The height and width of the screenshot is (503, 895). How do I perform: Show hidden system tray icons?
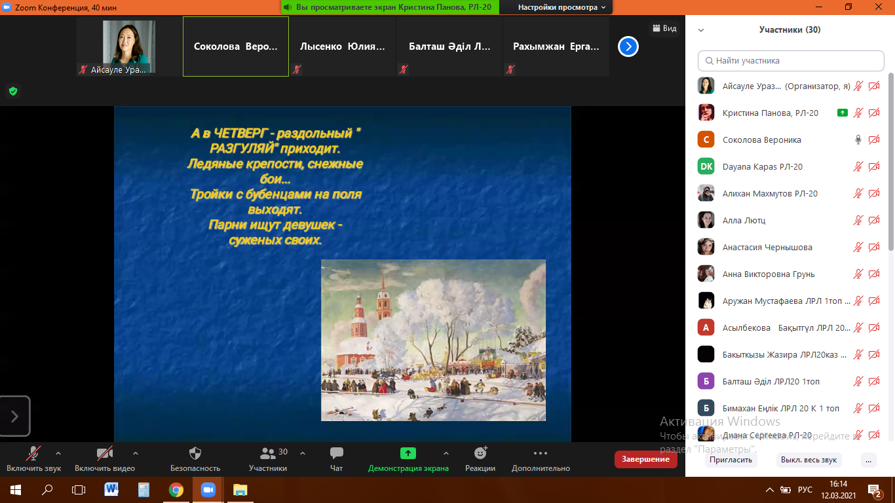click(770, 490)
